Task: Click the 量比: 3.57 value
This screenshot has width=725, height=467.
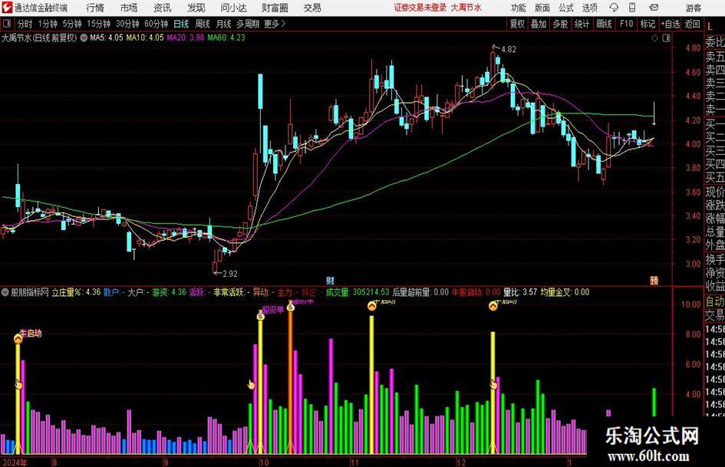Action: pyautogui.click(x=520, y=291)
